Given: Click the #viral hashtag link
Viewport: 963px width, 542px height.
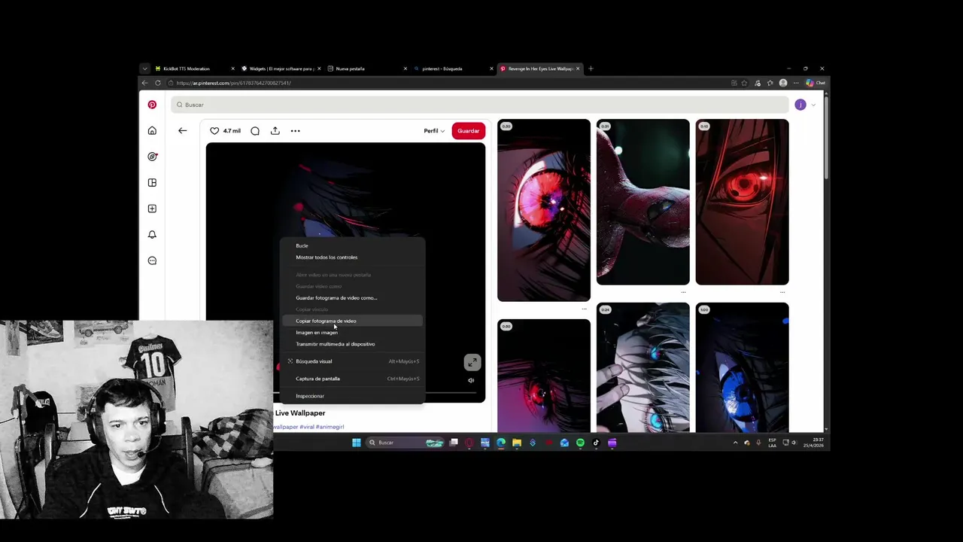Looking at the screenshot, I should [x=307, y=427].
